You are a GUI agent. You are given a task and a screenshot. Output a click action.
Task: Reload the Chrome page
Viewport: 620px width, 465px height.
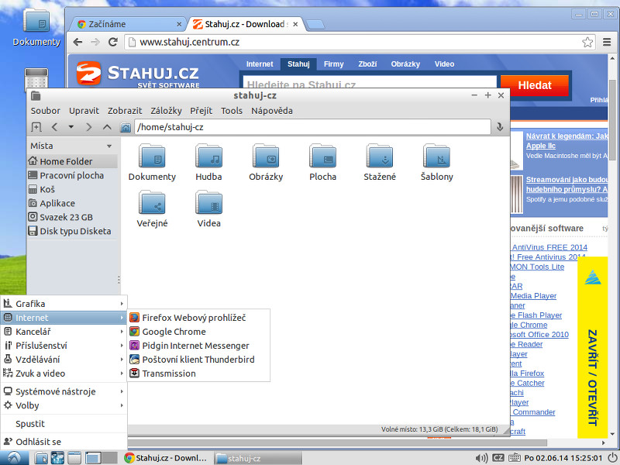click(x=113, y=42)
